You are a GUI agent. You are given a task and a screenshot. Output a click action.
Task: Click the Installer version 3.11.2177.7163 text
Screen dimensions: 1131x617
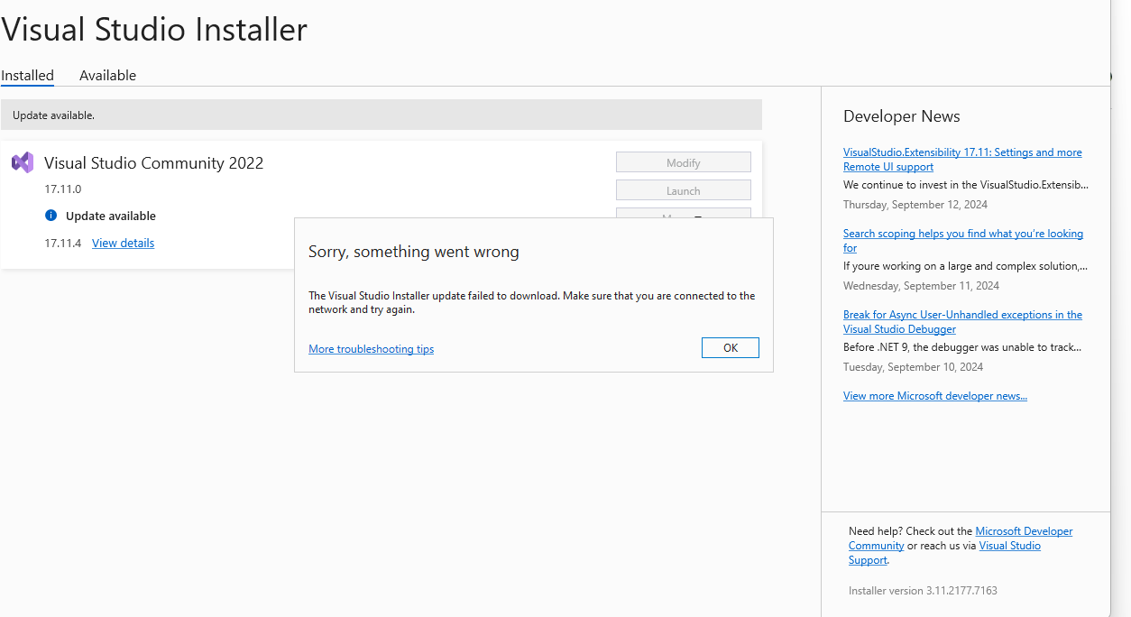[923, 591]
